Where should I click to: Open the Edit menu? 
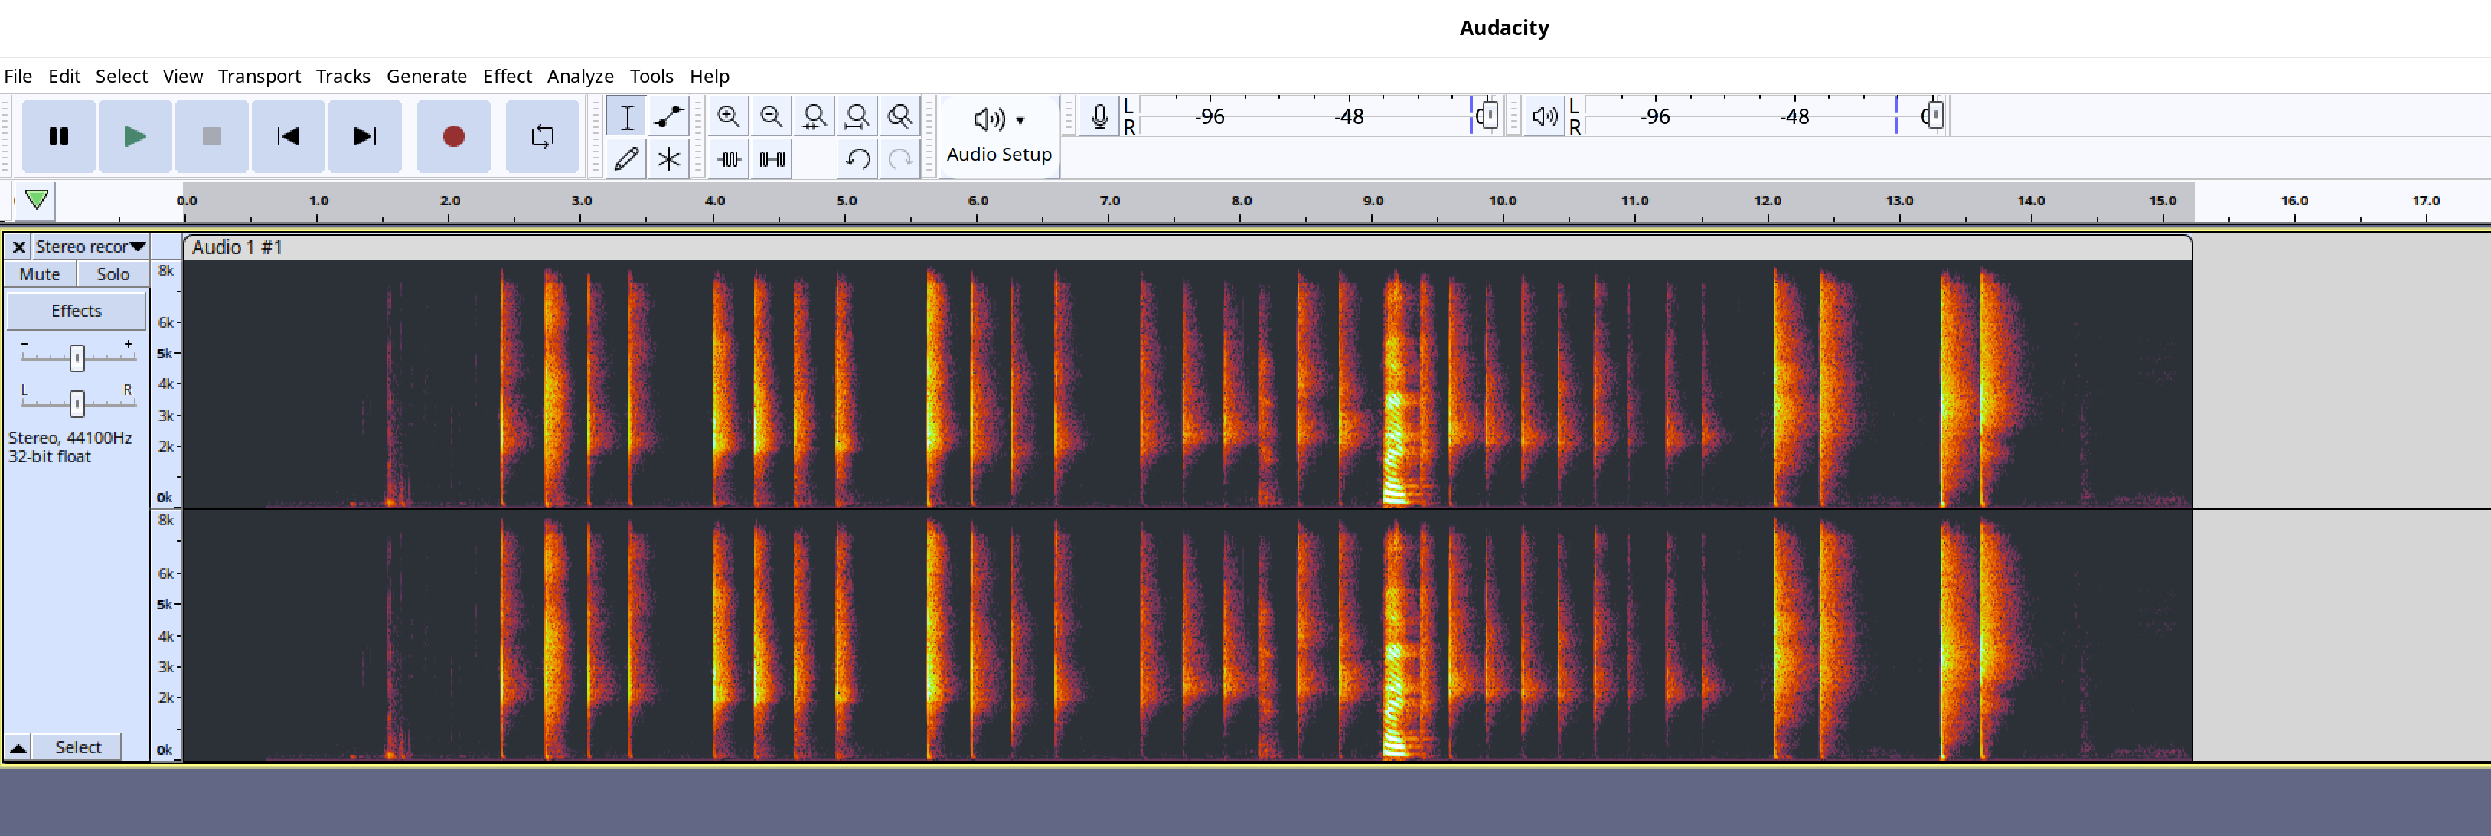64,76
